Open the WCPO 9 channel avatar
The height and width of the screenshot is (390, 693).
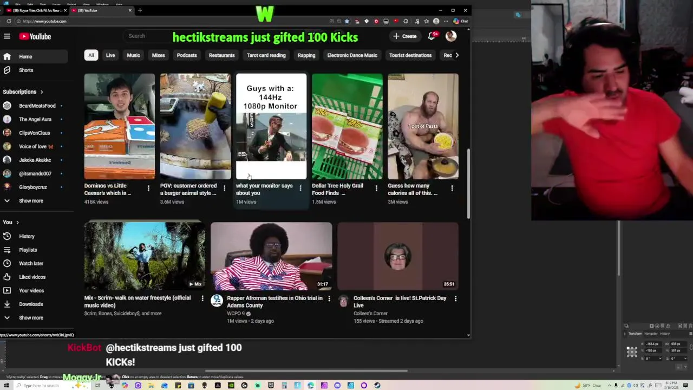click(217, 301)
